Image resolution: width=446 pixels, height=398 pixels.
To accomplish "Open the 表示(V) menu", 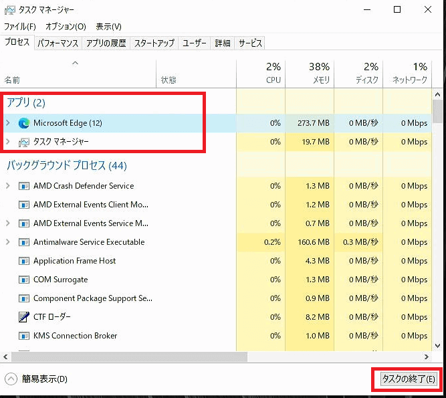I will tap(108, 27).
